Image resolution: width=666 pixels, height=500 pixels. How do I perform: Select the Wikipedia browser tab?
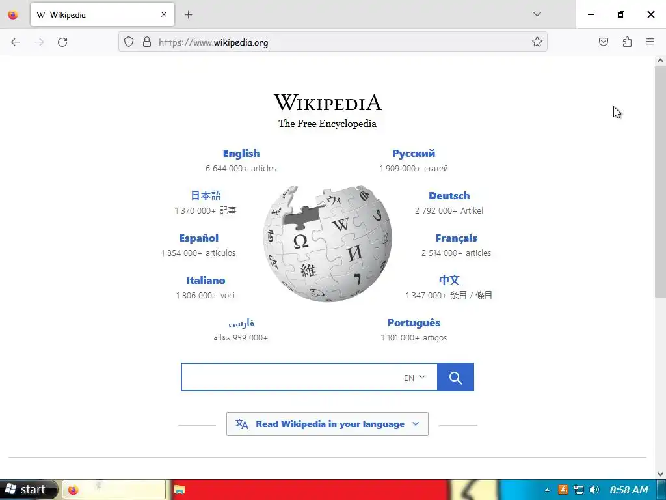(x=102, y=15)
